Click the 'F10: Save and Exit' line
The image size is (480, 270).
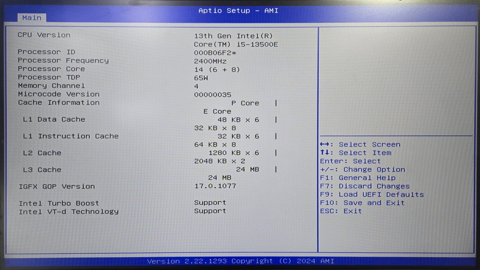[363, 203]
